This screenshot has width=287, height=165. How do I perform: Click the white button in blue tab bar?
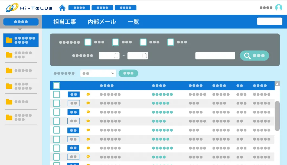click(270, 21)
